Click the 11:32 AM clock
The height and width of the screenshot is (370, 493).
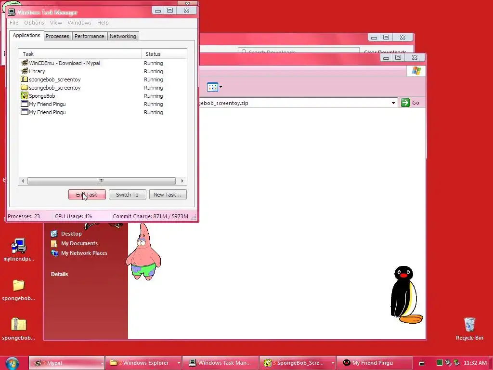475,363
